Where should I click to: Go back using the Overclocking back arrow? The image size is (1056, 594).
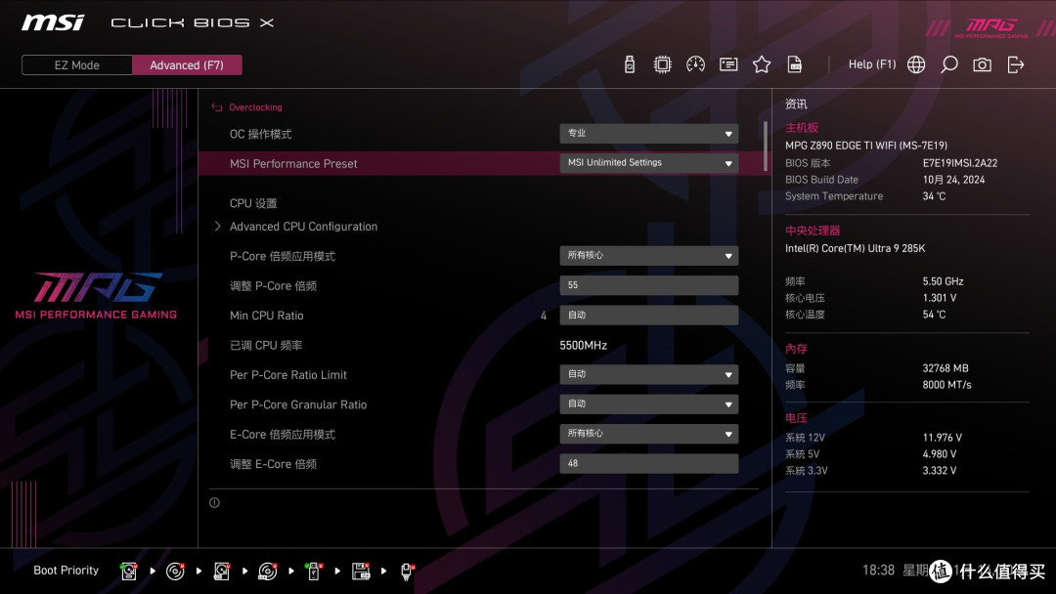coord(217,107)
